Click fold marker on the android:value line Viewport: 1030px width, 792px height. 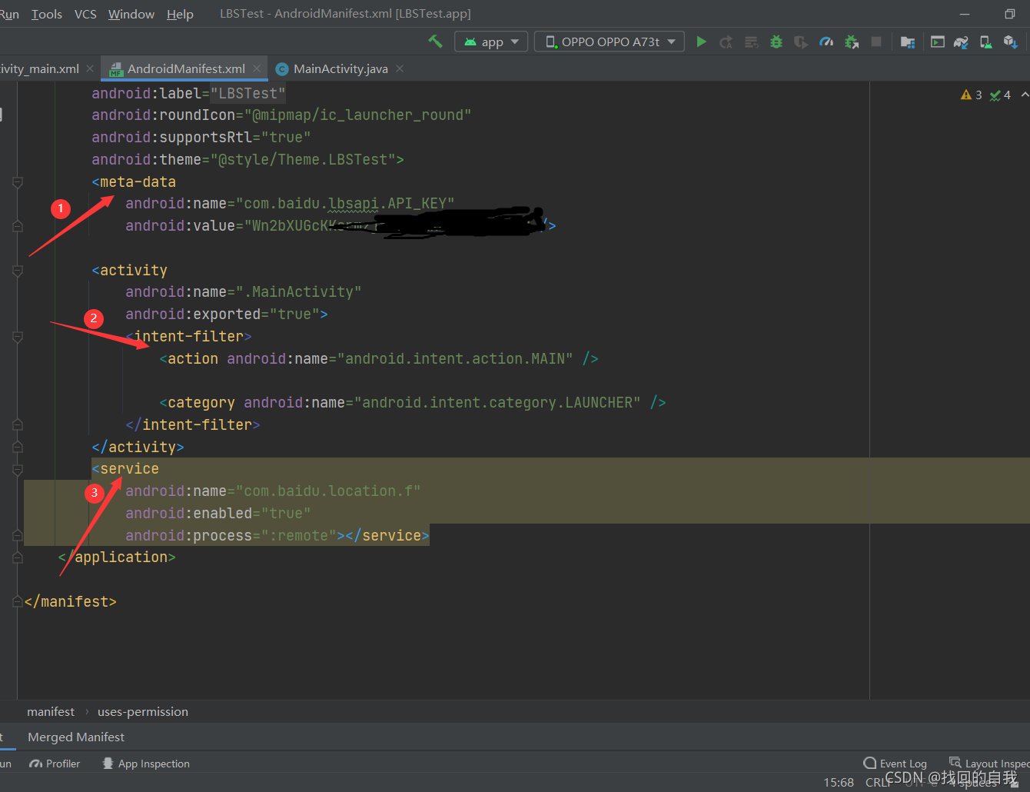click(18, 226)
